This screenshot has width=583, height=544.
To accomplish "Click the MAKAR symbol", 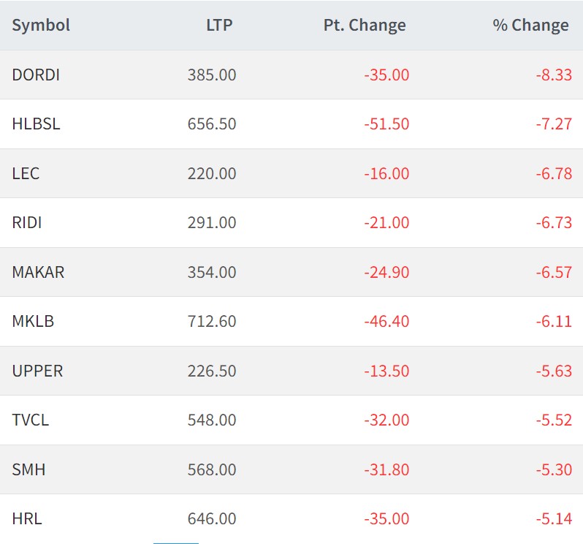I will pyautogui.click(x=38, y=273).
